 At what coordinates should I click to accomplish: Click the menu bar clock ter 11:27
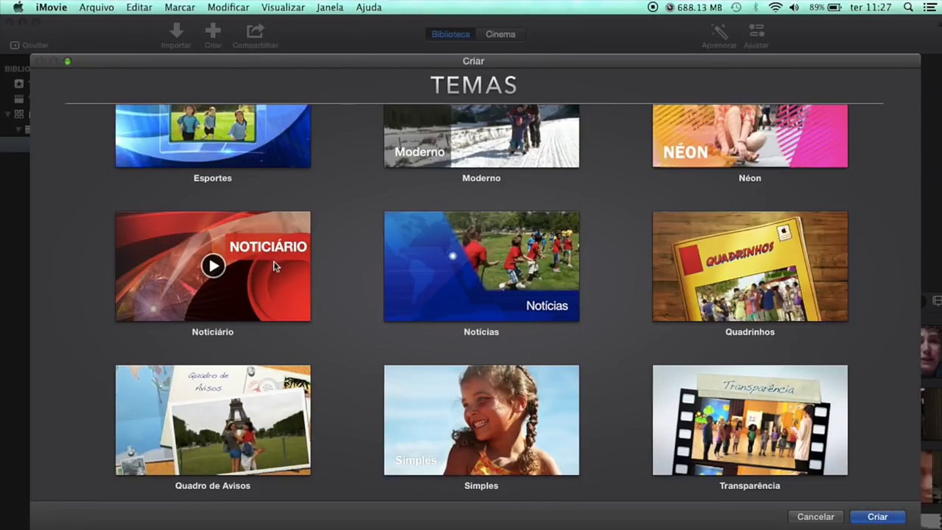(870, 7)
